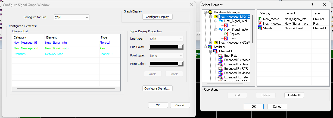
Task: Click Delete All in Operations
Action: point(294,95)
